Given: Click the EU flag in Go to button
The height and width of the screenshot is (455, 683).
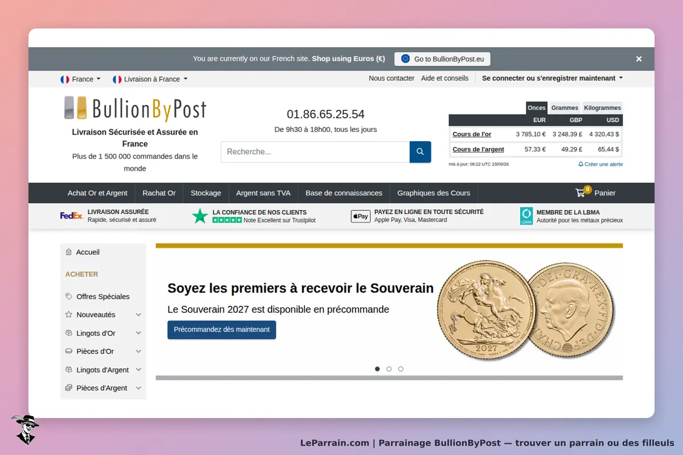Looking at the screenshot, I should [405, 59].
